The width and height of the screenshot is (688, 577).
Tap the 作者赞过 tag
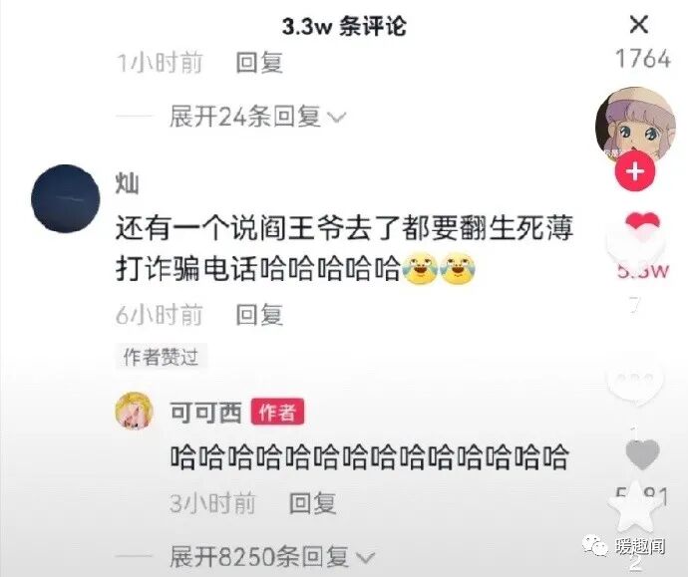pyautogui.click(x=161, y=357)
